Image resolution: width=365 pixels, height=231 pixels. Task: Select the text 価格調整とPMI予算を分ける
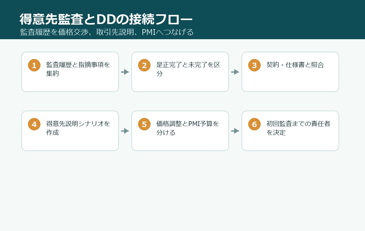[x=188, y=128]
